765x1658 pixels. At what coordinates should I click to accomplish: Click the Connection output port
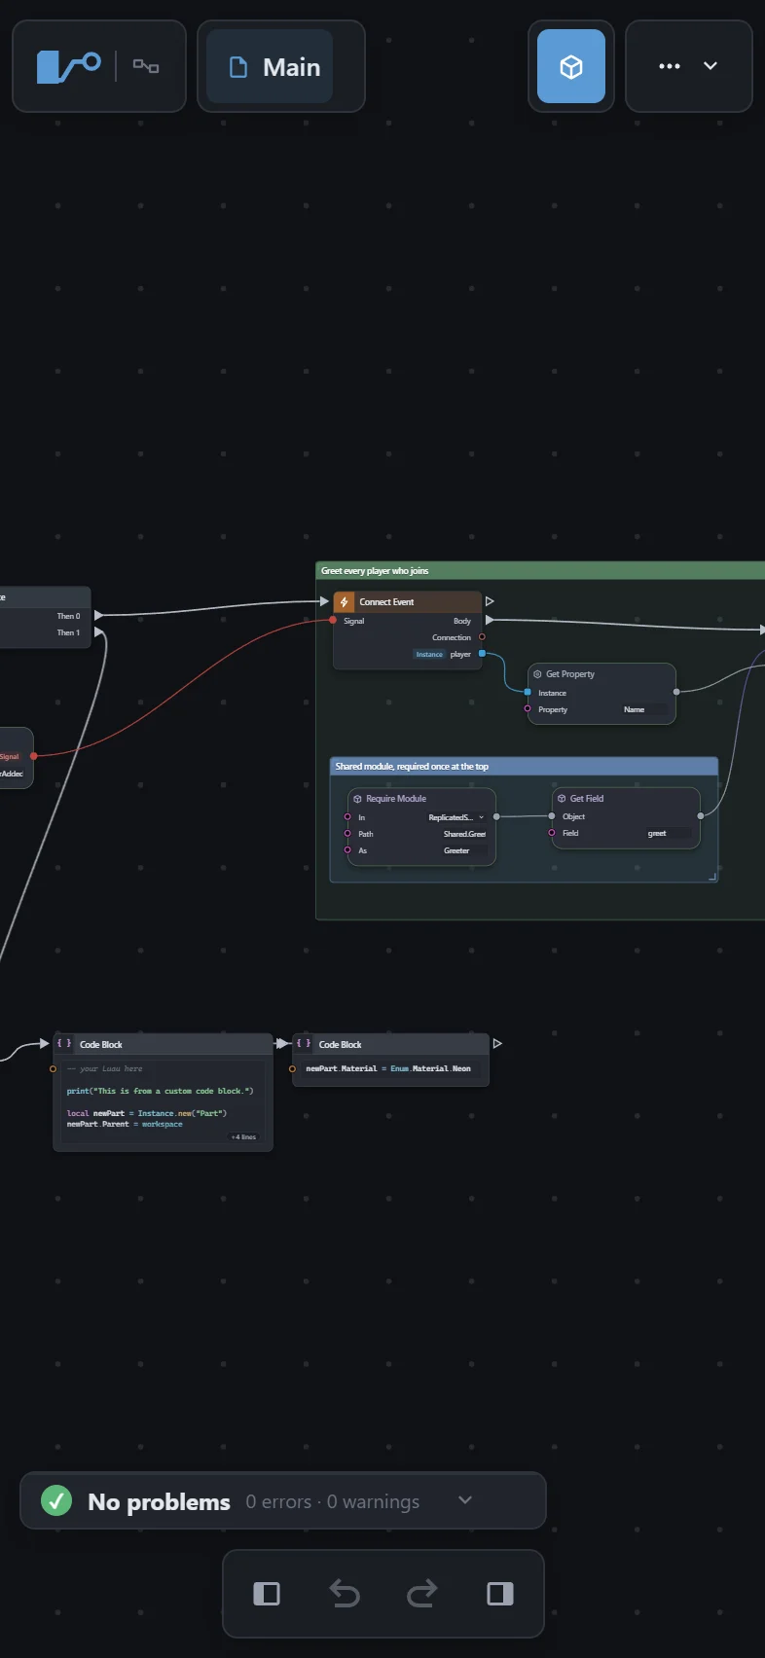[482, 637]
